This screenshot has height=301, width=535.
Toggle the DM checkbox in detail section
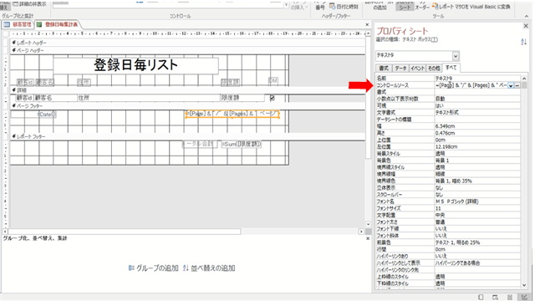point(272,98)
